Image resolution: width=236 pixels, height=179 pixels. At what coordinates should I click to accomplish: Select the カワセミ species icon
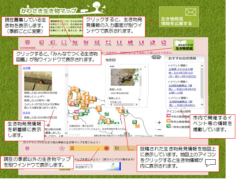(x=141, y=42)
